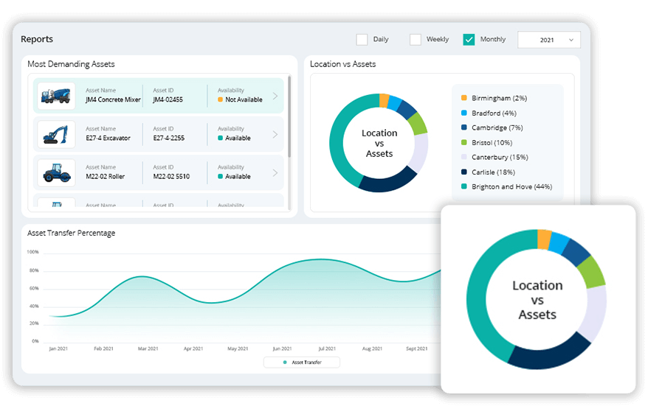This screenshot has width=648, height=417.
Task: Click the JM4 Concrete Mixer truck icon
Action: 56,96
